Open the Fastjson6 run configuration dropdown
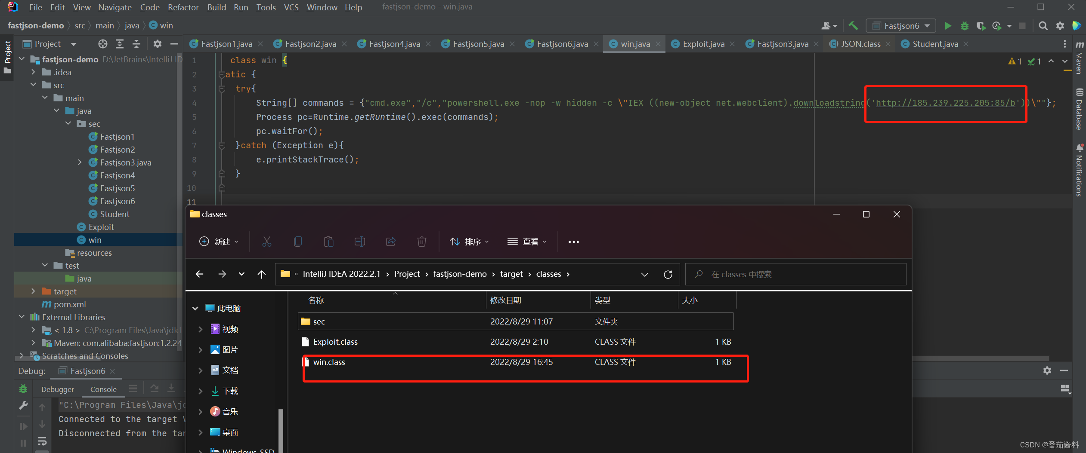Screen dimensions: 1086x453 tap(901, 26)
